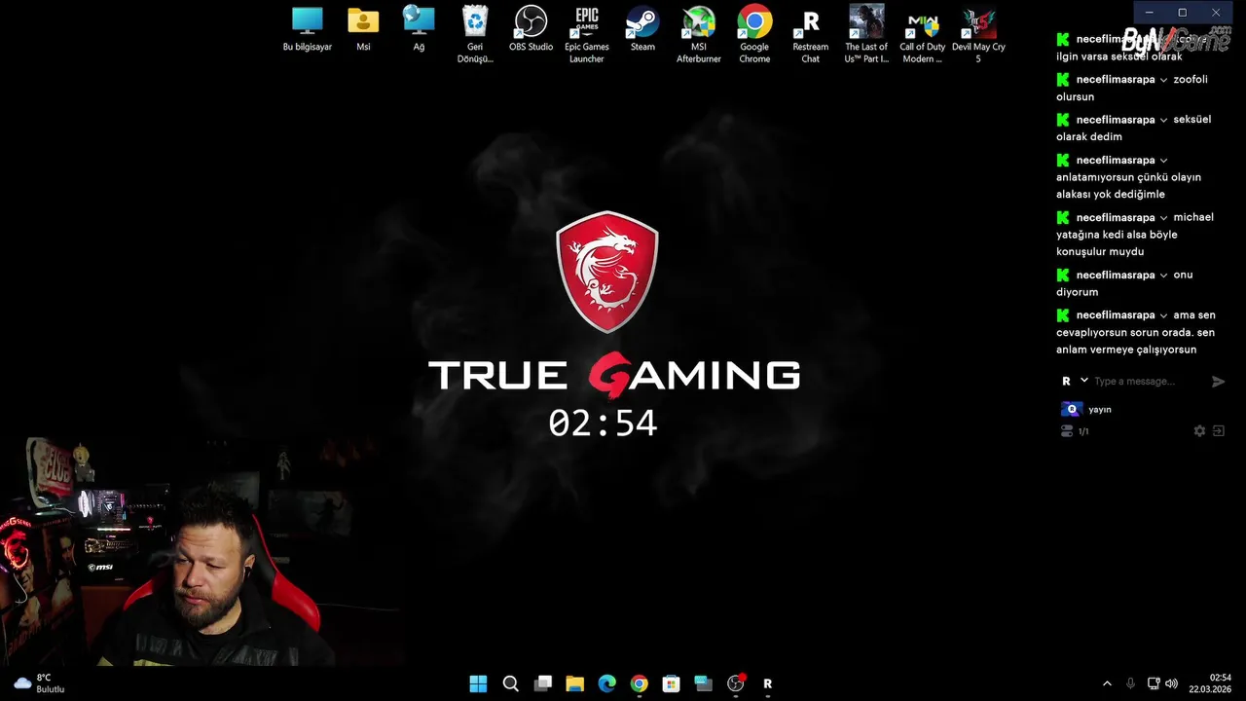Show hidden icons in the system tray
1246x701 pixels.
[x=1106, y=683]
